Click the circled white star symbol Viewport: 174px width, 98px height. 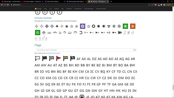(x=94, y=26)
